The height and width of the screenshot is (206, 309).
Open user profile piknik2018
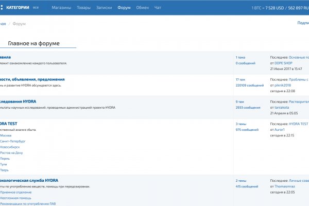tap(283, 85)
